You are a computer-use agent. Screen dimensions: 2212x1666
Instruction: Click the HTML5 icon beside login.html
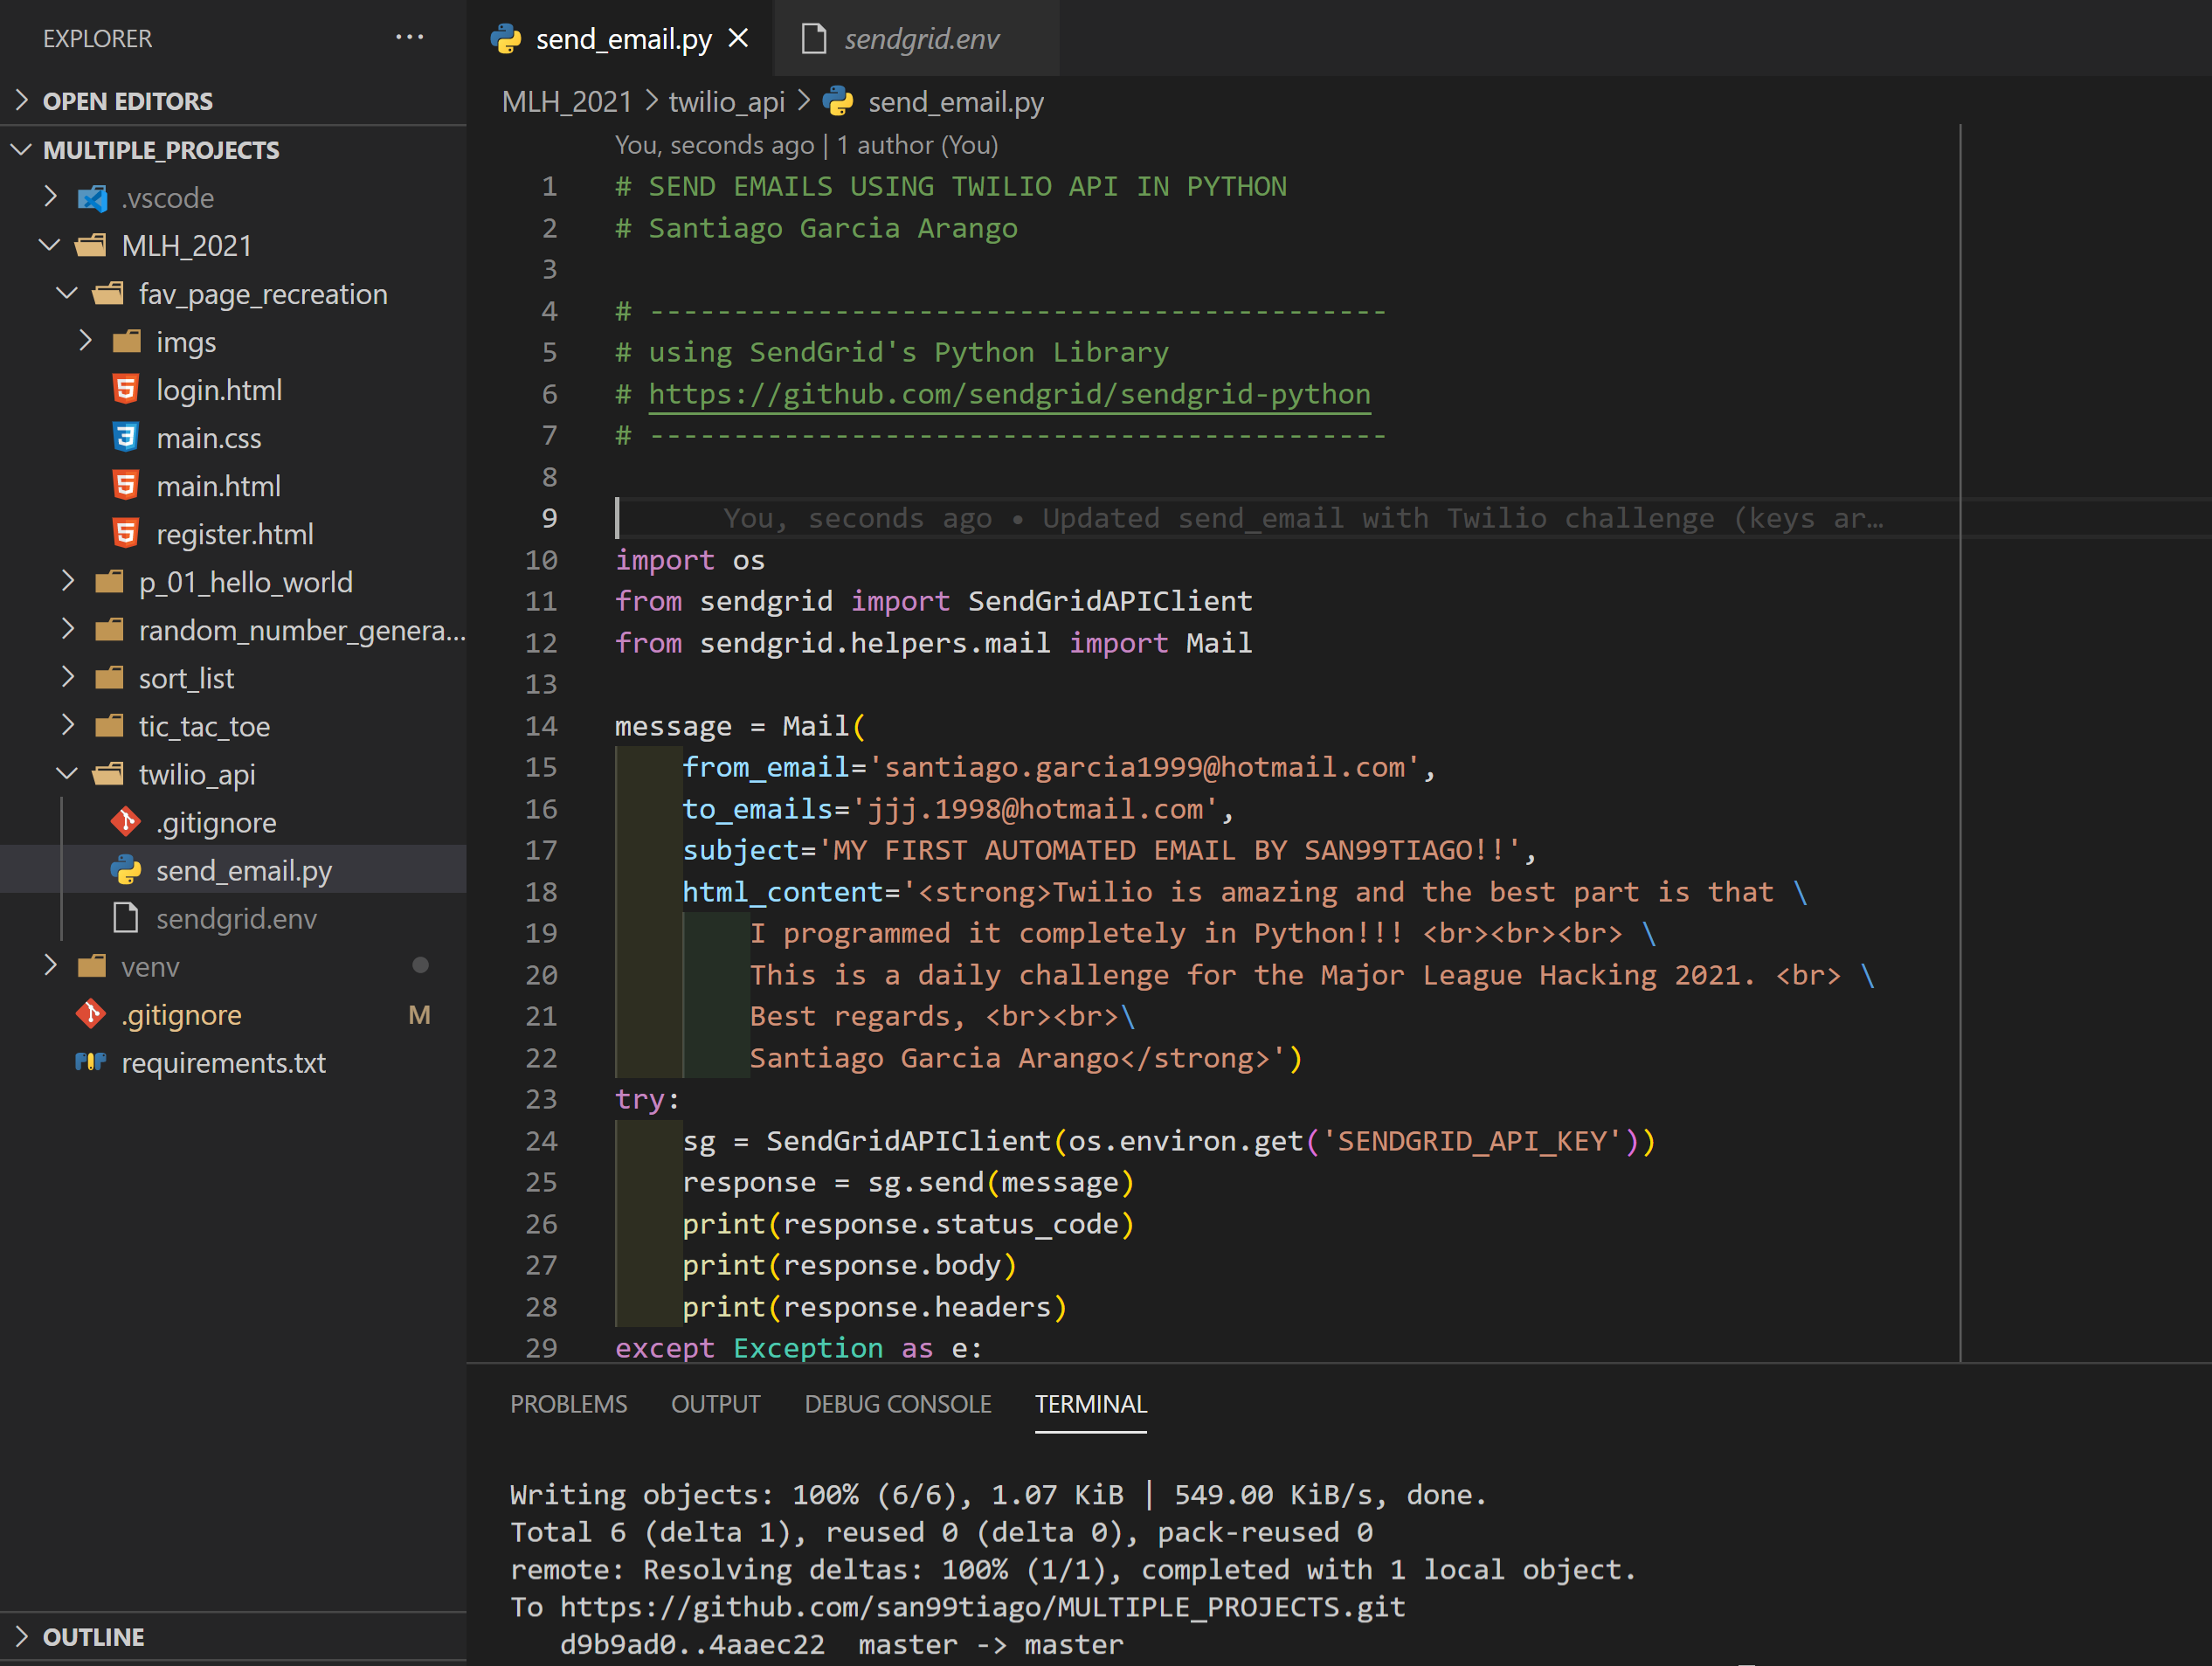pyautogui.click(x=126, y=389)
